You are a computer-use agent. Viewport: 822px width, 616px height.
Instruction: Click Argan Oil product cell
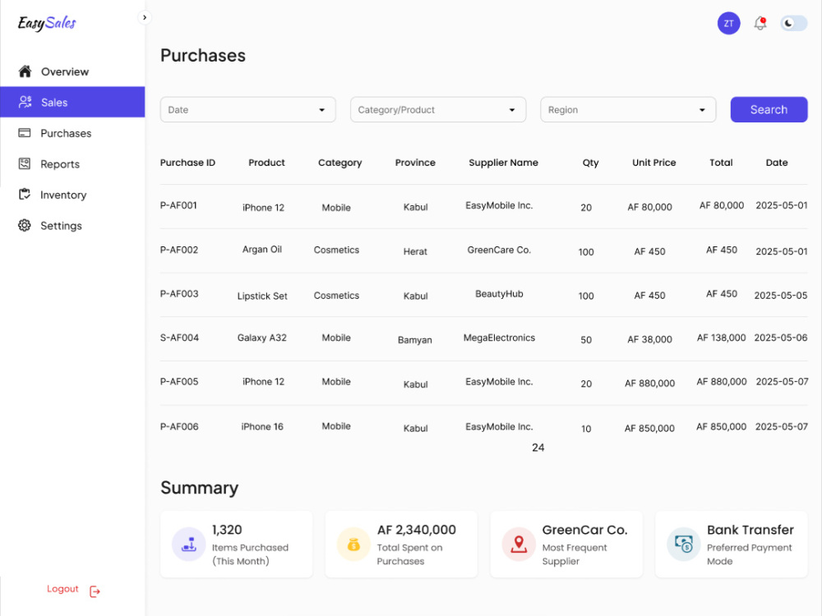pos(262,250)
